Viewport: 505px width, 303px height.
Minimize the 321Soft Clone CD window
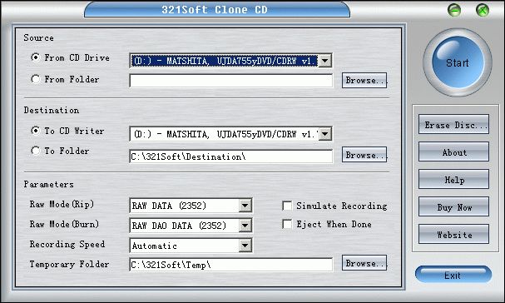point(454,10)
